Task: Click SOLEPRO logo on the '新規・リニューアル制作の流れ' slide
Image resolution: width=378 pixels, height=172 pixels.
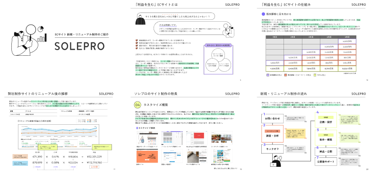Action: tap(359, 94)
